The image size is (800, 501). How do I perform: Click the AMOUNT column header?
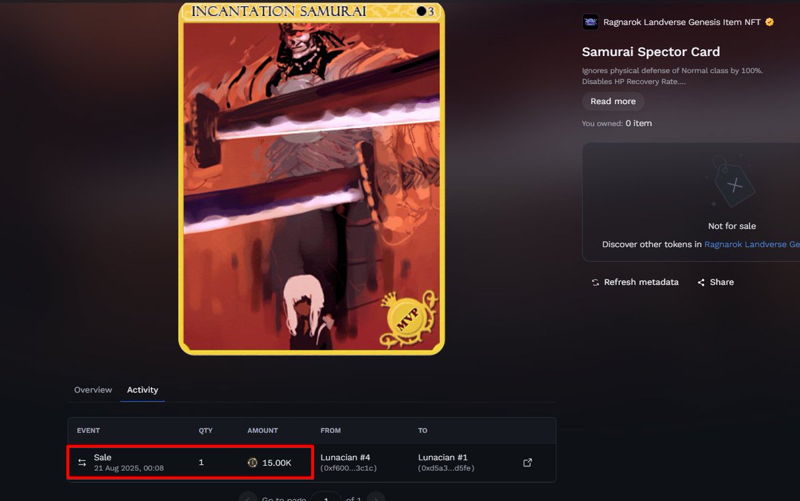tap(263, 430)
